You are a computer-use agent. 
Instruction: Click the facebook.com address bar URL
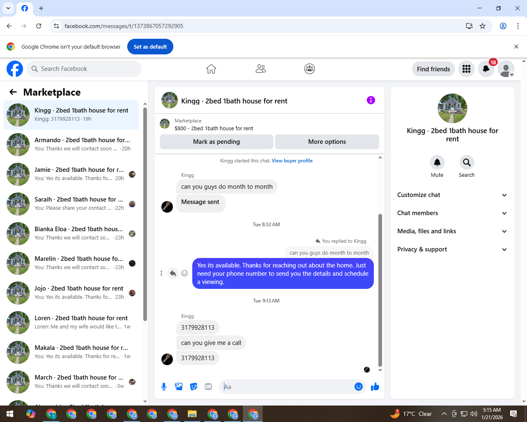click(x=124, y=26)
